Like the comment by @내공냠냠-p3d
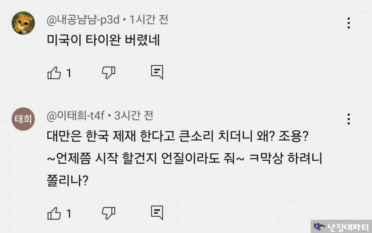The width and height of the screenshot is (372, 233). coord(54,73)
